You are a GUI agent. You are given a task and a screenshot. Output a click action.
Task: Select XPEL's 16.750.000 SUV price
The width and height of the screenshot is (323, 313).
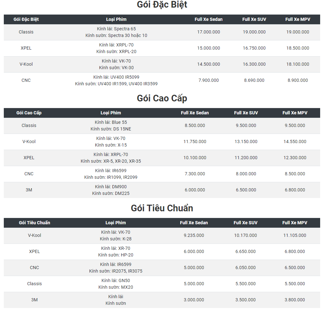click(x=254, y=48)
